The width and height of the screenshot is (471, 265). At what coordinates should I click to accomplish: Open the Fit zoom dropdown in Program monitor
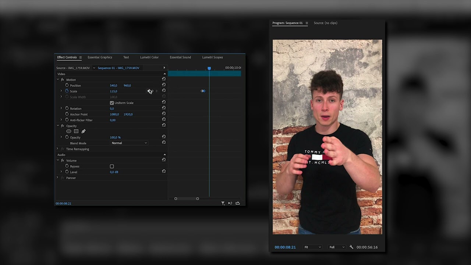(312, 247)
